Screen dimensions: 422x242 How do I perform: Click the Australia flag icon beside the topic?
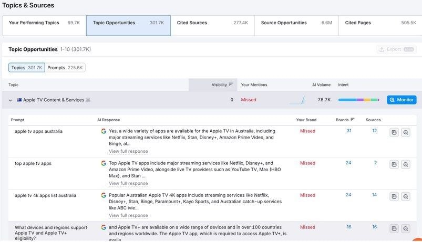[19, 100]
